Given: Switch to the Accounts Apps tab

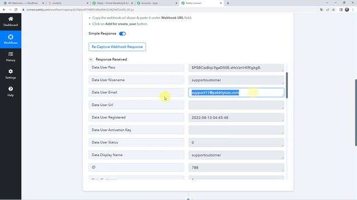Looking at the screenshot, I should [156, 3].
